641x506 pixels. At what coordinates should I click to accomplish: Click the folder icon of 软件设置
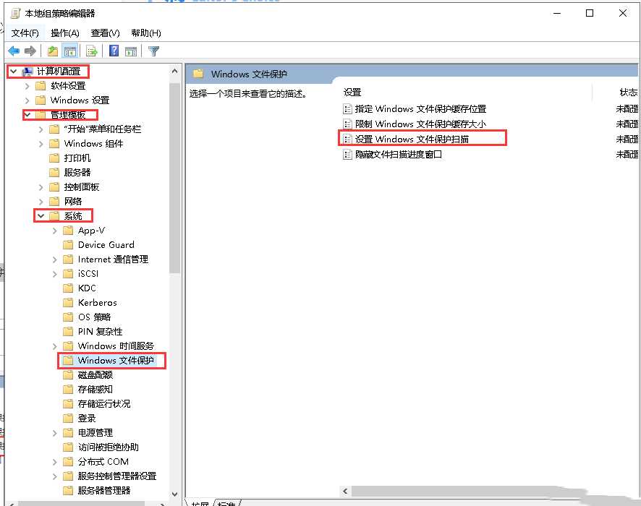coord(41,86)
